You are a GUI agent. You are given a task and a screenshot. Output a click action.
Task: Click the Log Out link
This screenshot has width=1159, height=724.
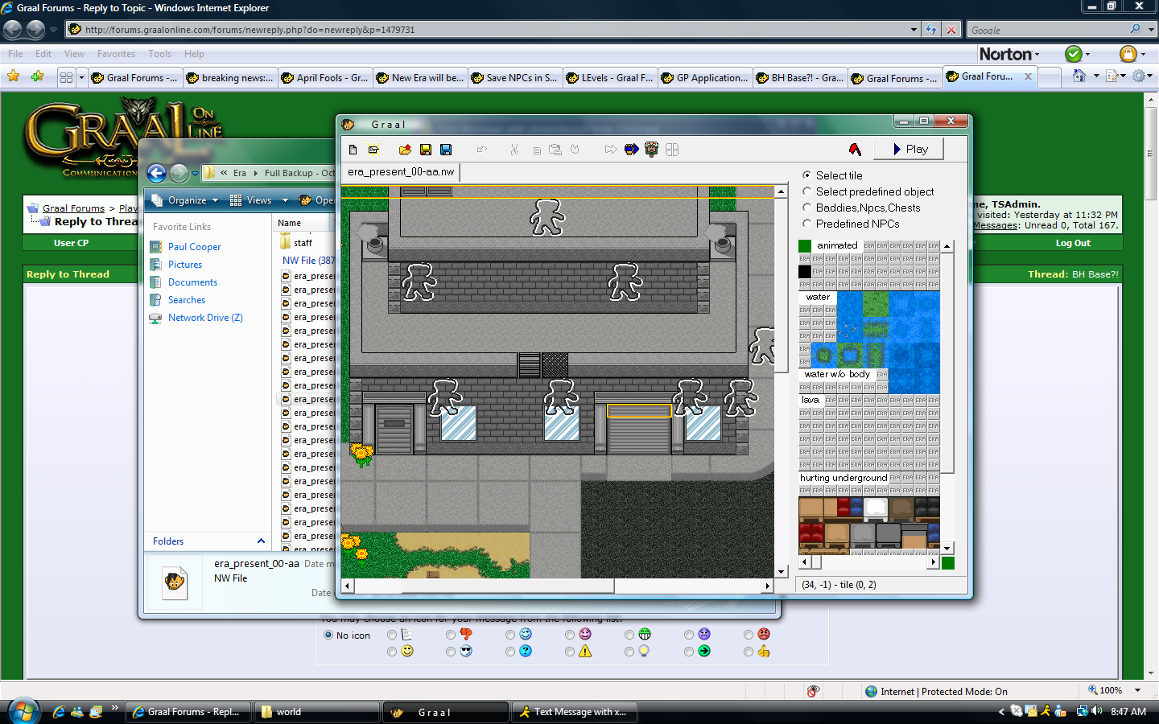pyautogui.click(x=1073, y=243)
